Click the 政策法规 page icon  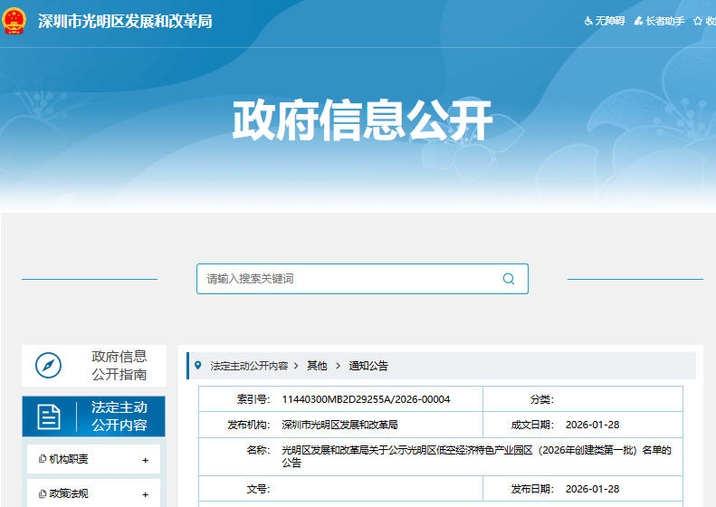43,493
